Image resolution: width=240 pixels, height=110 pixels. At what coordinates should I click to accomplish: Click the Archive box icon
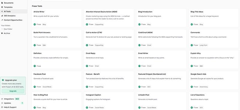point(2,33)
